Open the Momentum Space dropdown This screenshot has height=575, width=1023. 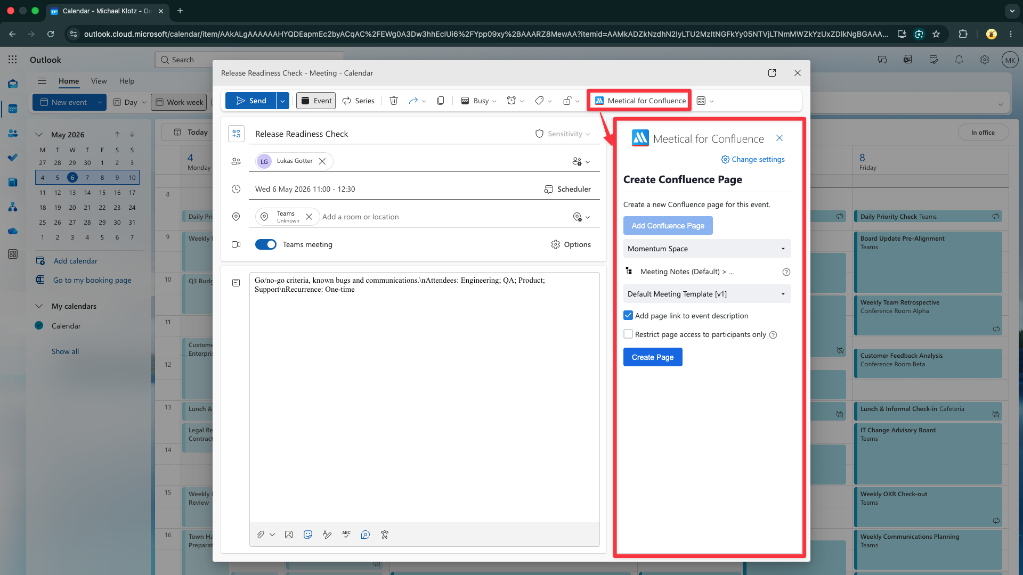point(707,249)
